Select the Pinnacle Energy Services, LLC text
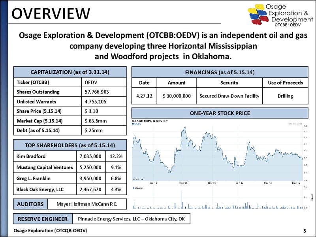 109,219
